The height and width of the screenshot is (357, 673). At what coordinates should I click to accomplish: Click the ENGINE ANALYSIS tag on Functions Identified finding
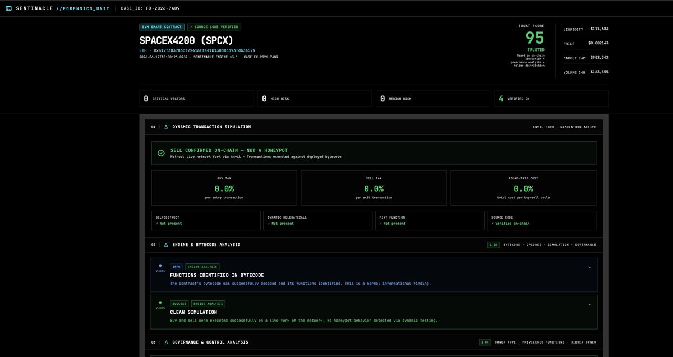[x=202, y=267]
